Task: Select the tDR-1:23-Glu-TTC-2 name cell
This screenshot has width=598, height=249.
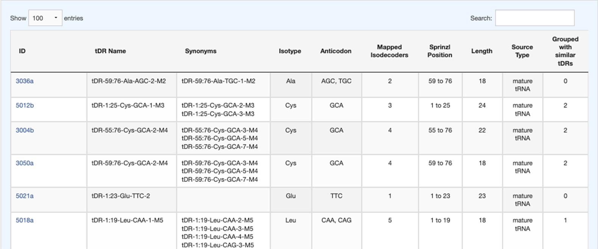Action: [121, 196]
